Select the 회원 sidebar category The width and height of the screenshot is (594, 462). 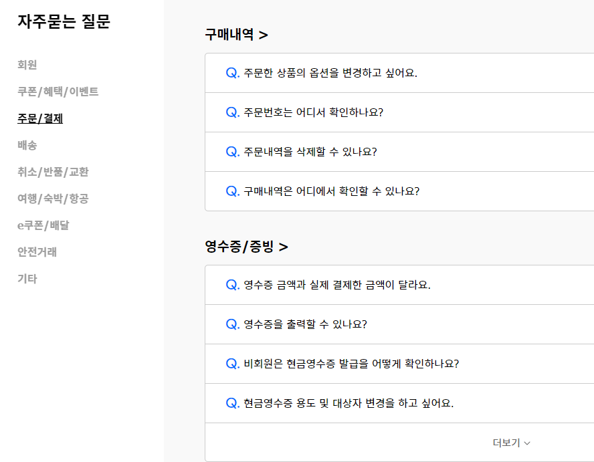(x=25, y=66)
